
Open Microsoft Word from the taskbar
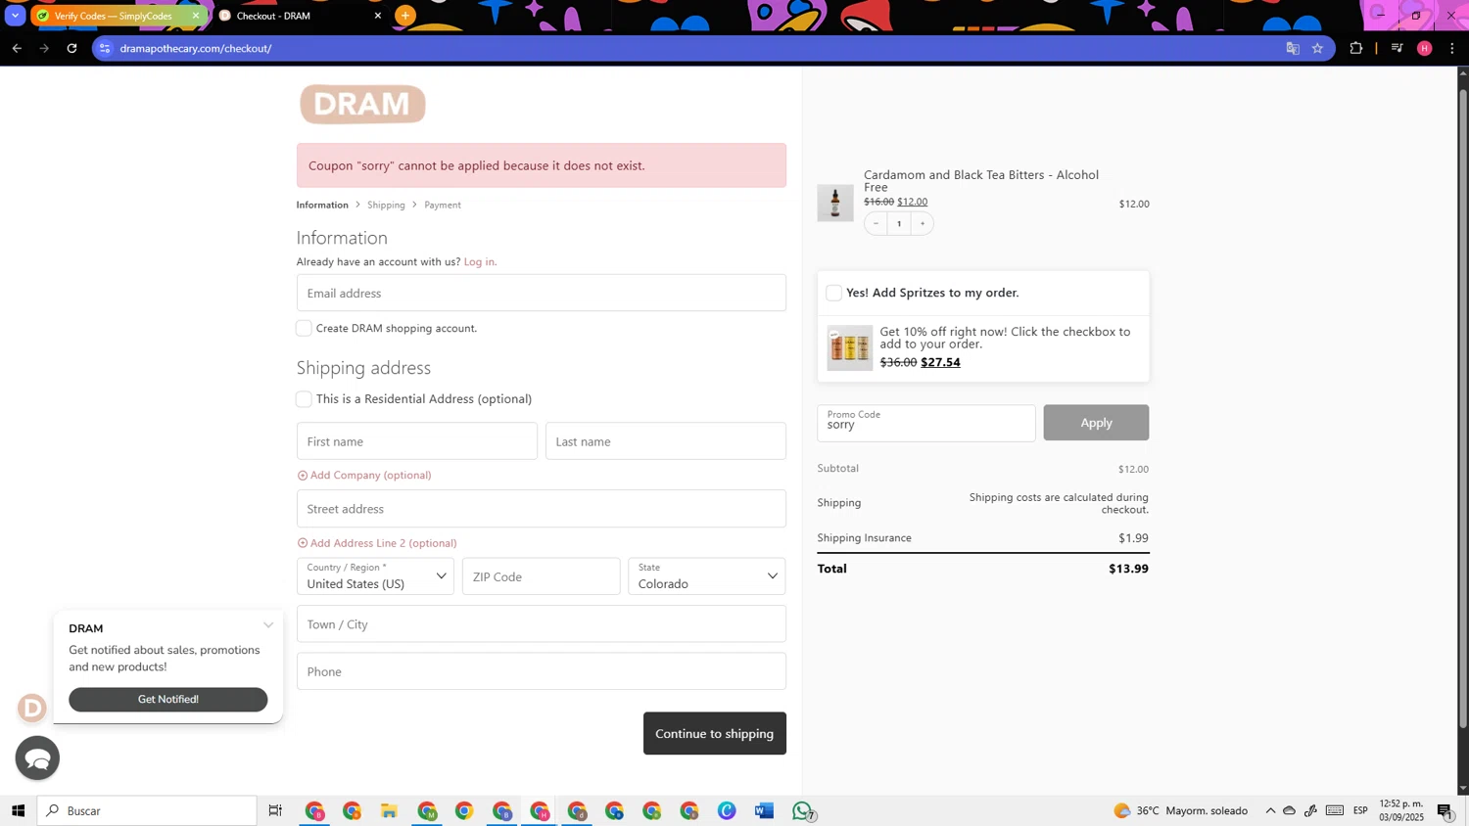pyautogui.click(x=764, y=811)
